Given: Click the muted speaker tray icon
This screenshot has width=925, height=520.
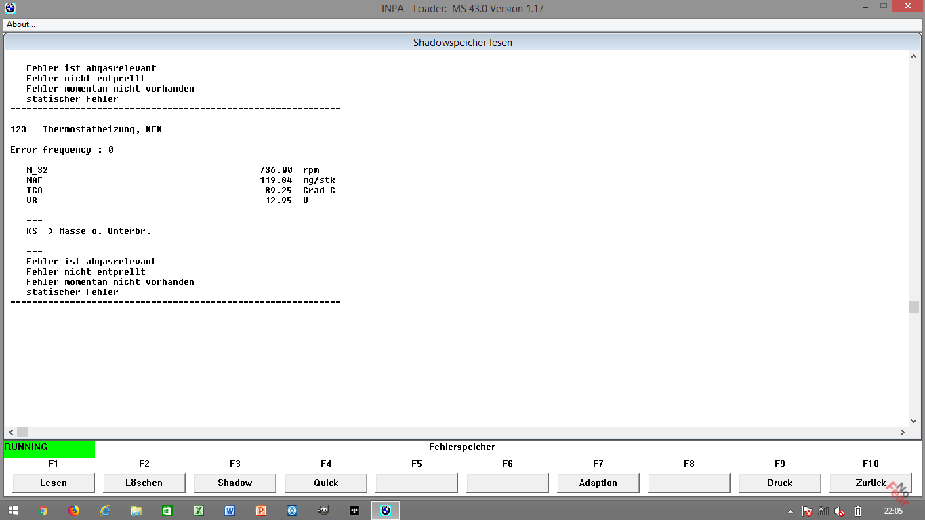Looking at the screenshot, I should 840,511.
